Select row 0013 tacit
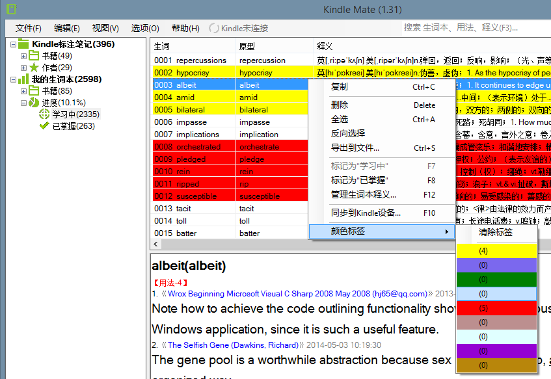The image size is (551, 379). coord(230,209)
